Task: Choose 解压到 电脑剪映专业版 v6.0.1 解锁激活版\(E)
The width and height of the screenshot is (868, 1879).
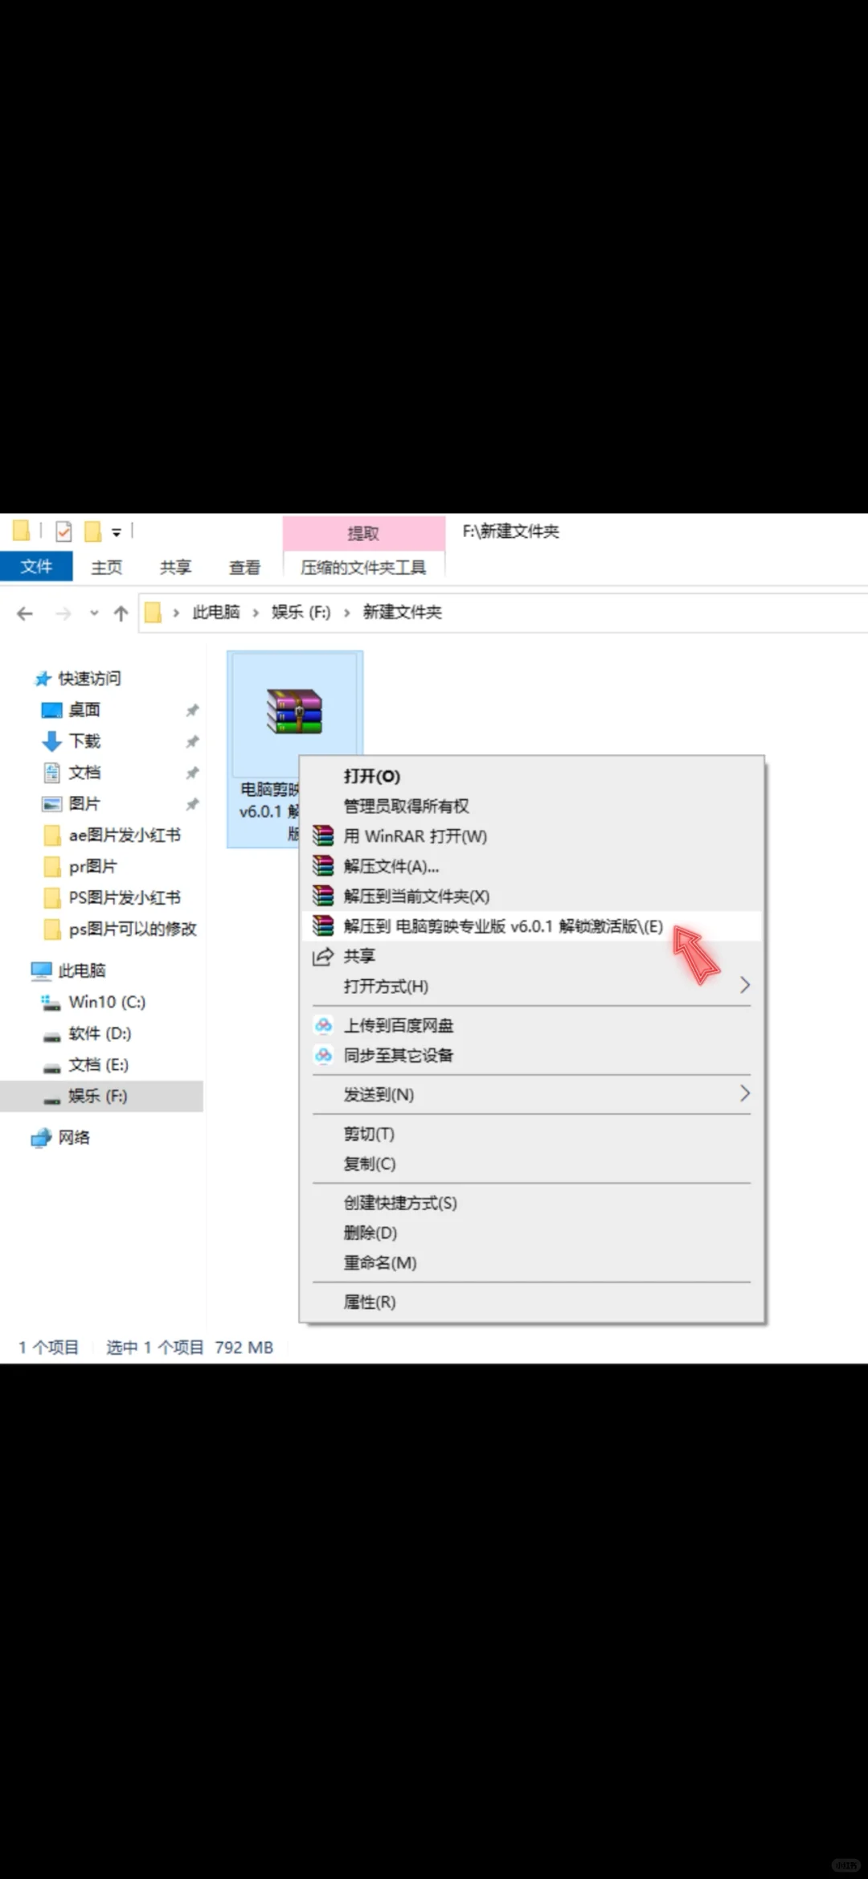Action: pos(532,926)
